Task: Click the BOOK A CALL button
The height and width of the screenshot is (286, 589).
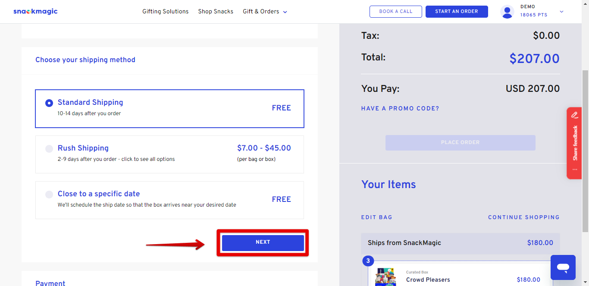Action: tap(396, 12)
